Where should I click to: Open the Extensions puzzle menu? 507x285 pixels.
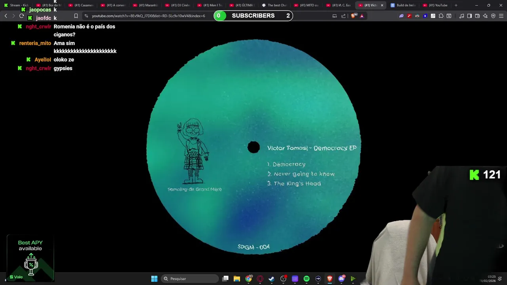[x=441, y=16]
